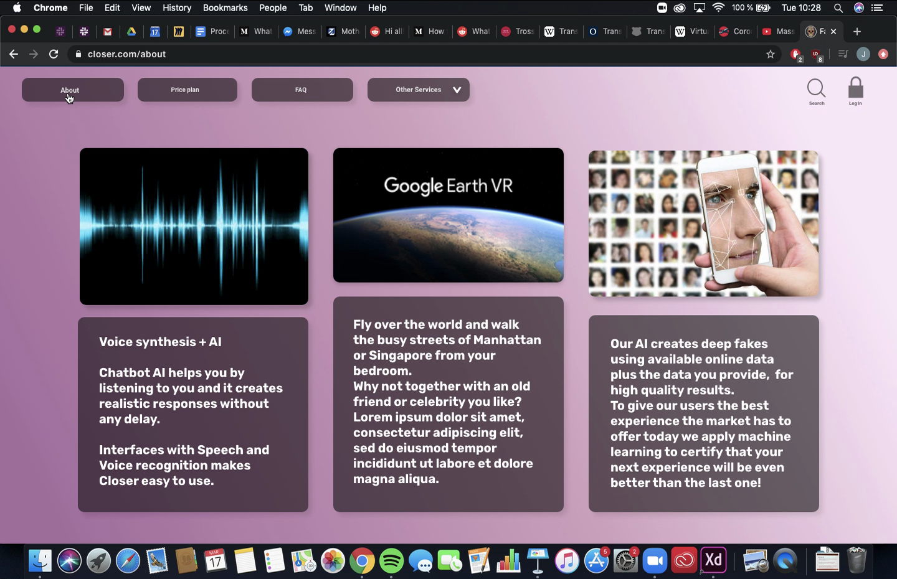
Task: Open Finder from the dock
Action: 40,561
